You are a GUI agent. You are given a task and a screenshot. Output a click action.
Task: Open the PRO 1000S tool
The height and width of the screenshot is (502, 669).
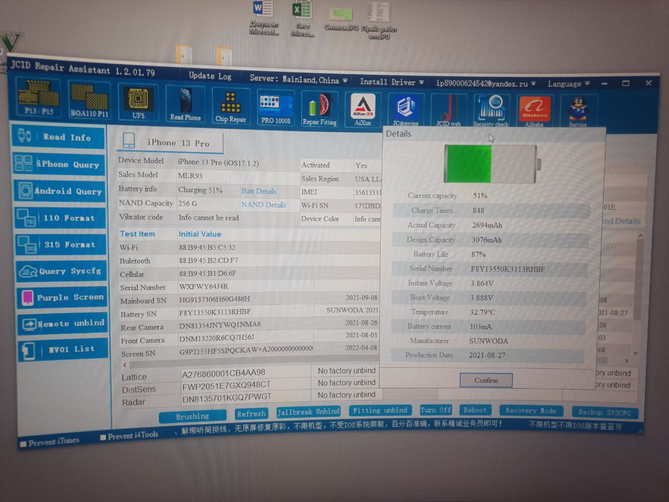click(x=275, y=109)
